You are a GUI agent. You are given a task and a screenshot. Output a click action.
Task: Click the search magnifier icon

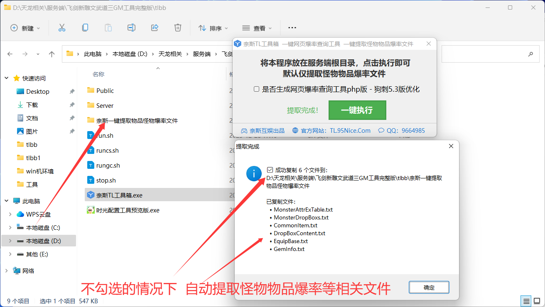tap(530, 54)
